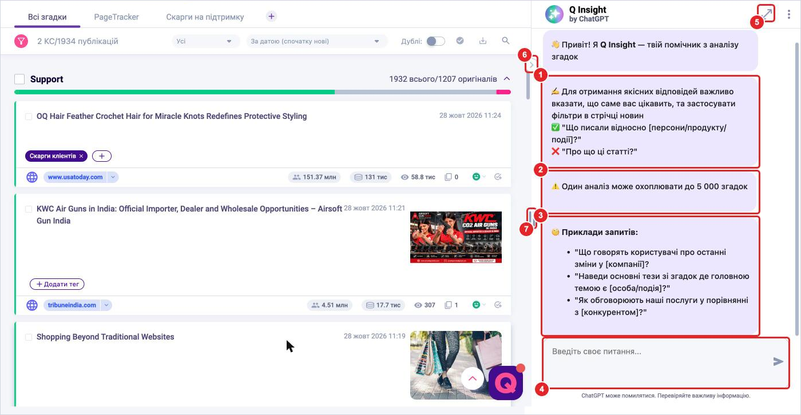
Task: Collapse the Support group with the chevron
Action: [507, 79]
